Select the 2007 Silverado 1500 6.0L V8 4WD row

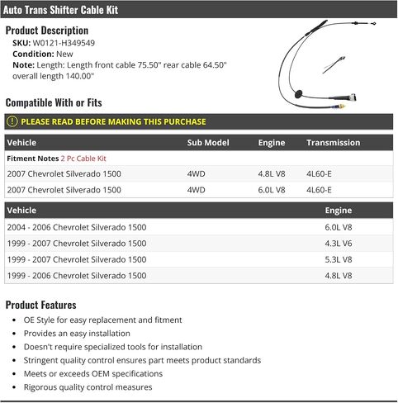199,190
